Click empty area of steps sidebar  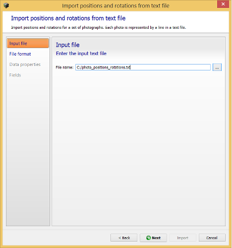pyautogui.click(x=28, y=149)
